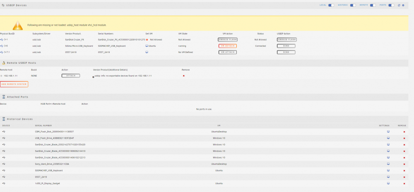Screen dimensions: 414x192
Task: Click the 'Connected' status text
Action: coord(260,46)
